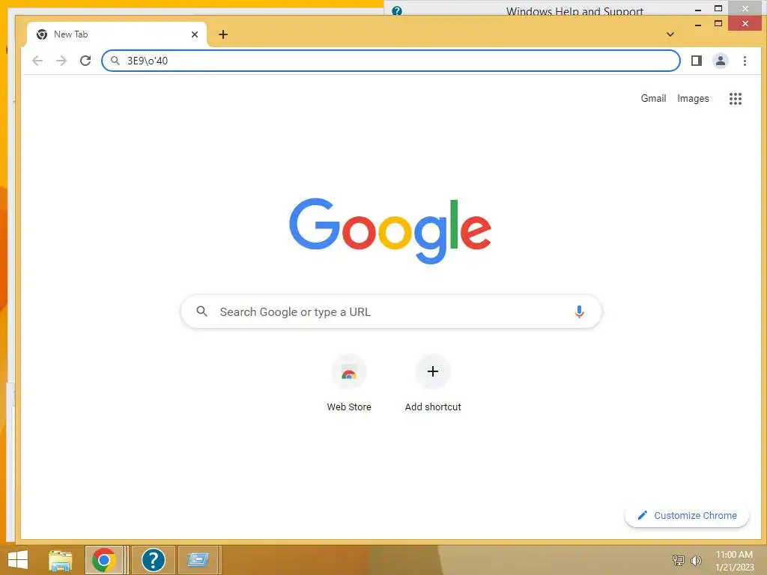Click the fourth taskbar app icon
Viewport: 767px width, 575px height.
click(198, 560)
